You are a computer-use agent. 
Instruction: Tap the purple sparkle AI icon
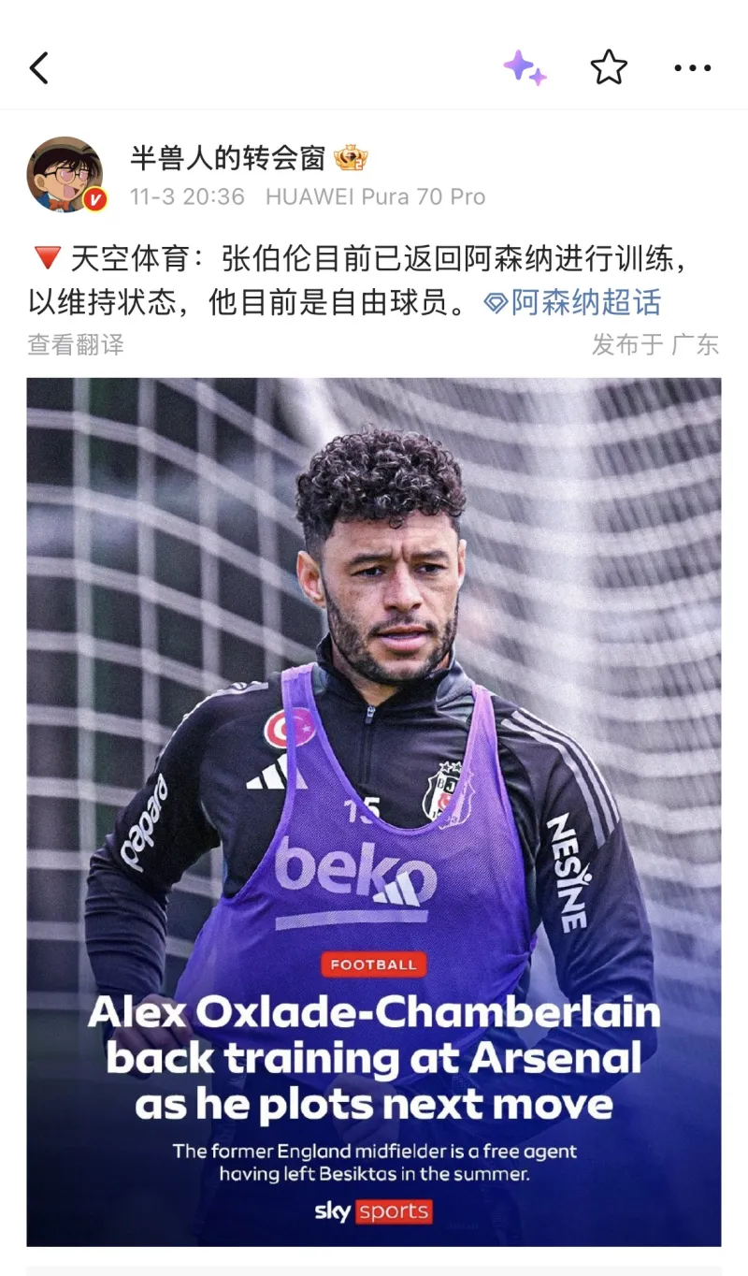tap(525, 67)
